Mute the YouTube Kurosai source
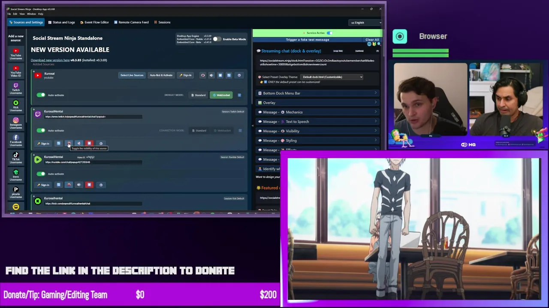The height and width of the screenshot is (308, 549). point(211,75)
